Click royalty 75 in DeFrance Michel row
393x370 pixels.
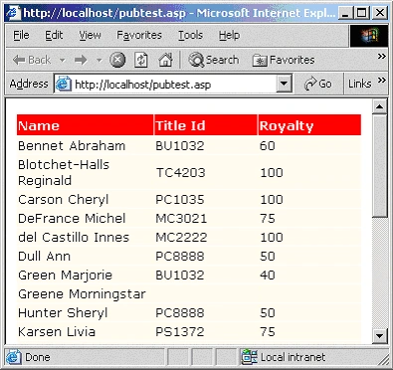268,218
